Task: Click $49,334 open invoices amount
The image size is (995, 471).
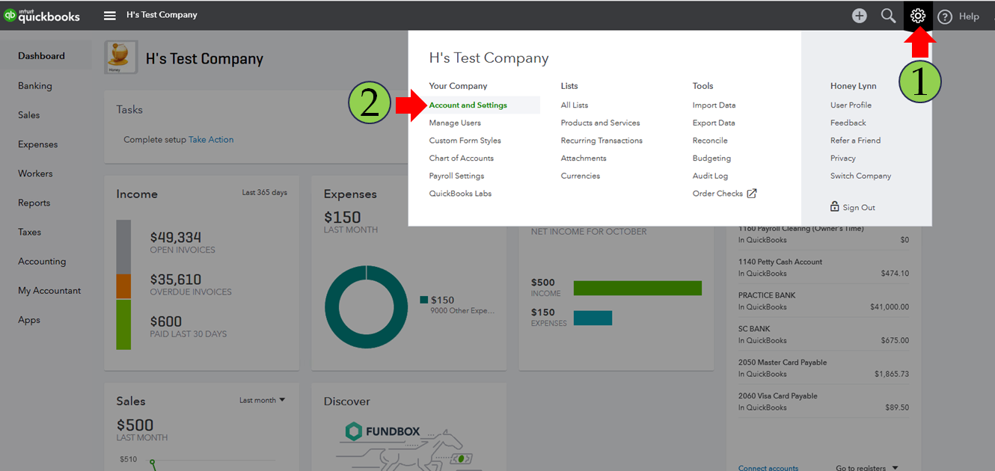Action: (176, 238)
